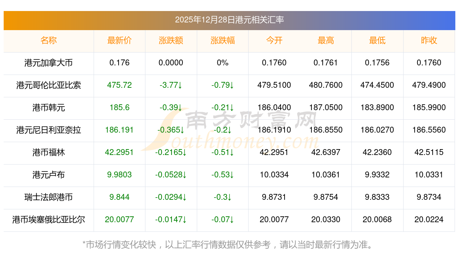Click the title 2025年12月28日港元相关汇率

230,20
